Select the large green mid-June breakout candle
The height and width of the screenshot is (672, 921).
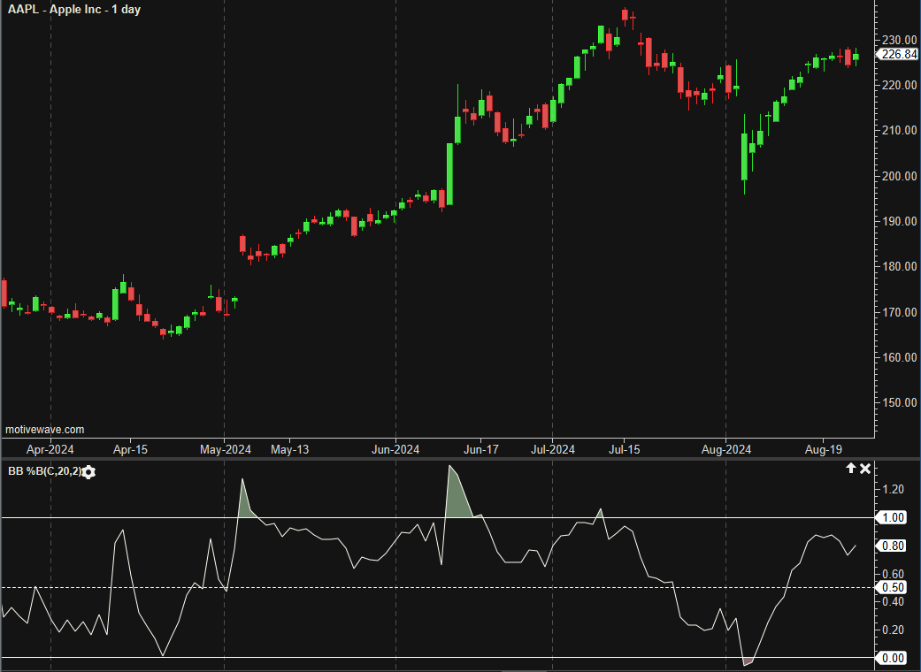[x=449, y=172]
